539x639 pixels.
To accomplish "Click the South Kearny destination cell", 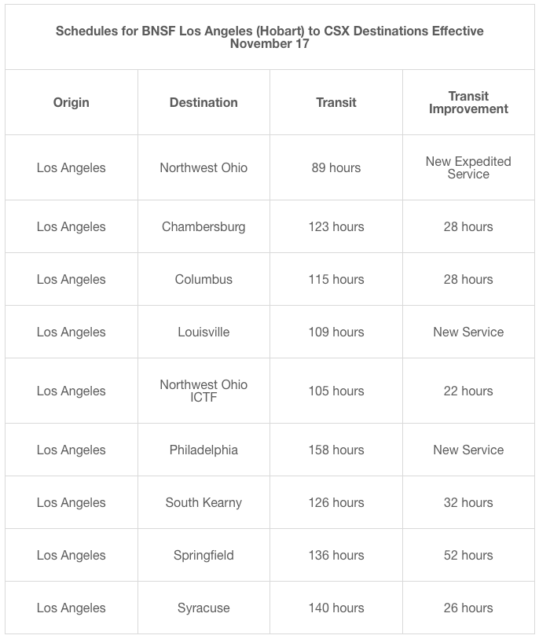I will (203, 502).
